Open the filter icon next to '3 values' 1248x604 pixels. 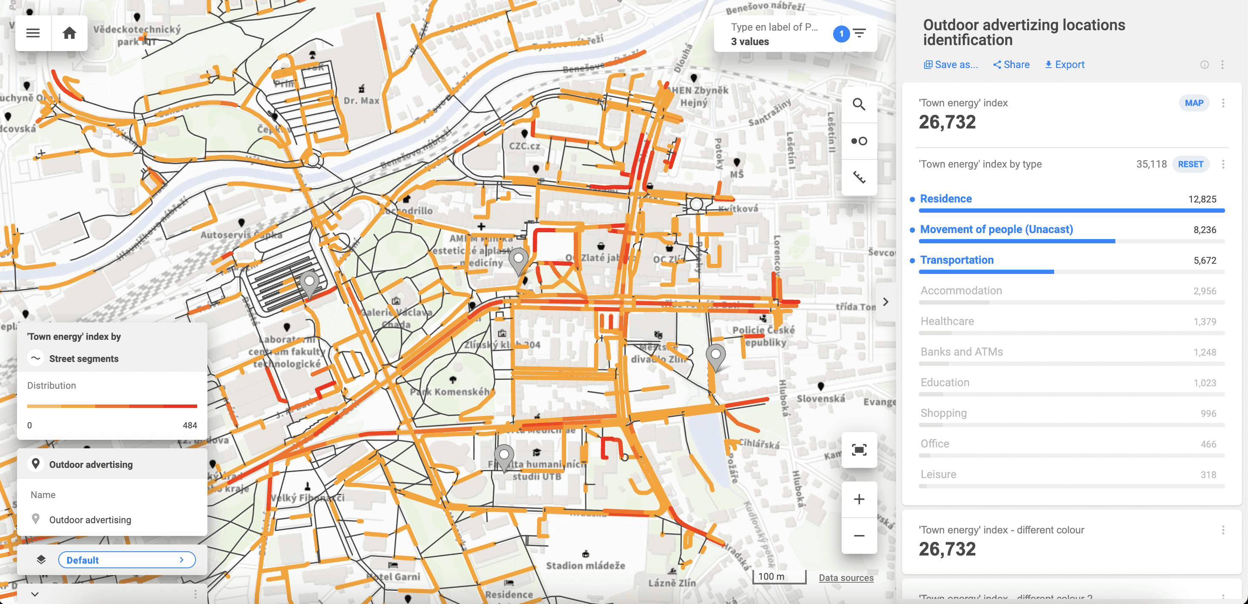pos(860,33)
